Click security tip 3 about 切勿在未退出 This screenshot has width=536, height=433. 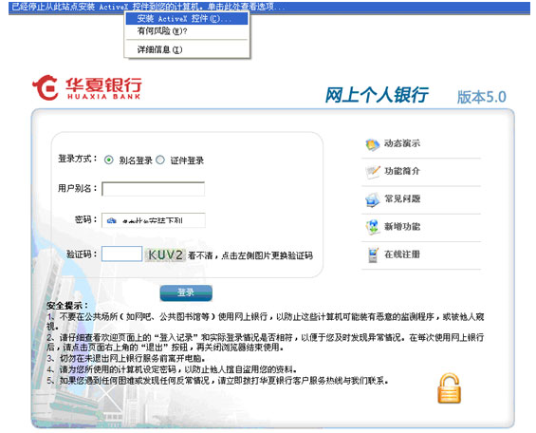[x=126, y=358]
